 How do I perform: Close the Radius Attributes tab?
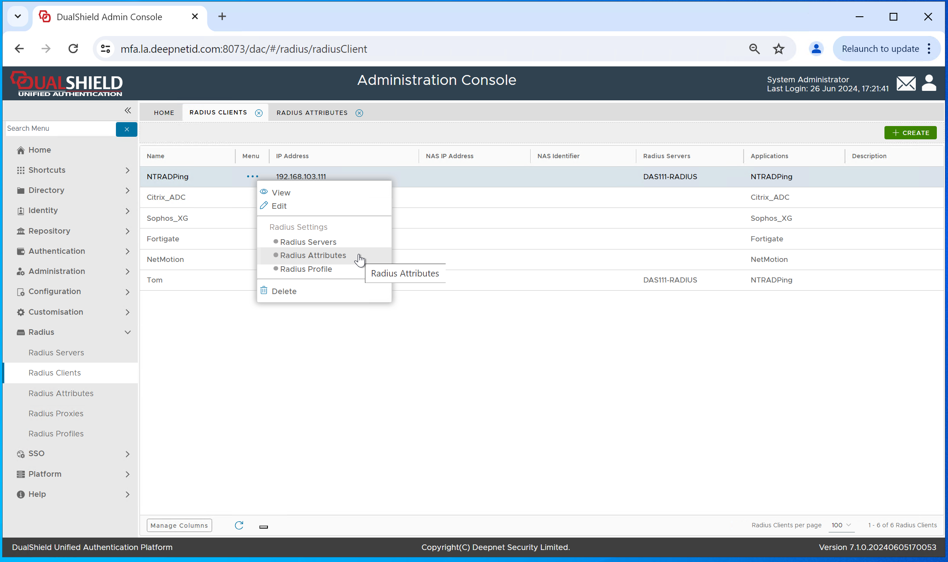point(359,113)
